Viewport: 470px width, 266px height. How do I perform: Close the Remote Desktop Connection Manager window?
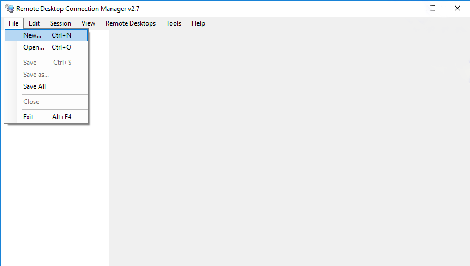click(x=457, y=8)
